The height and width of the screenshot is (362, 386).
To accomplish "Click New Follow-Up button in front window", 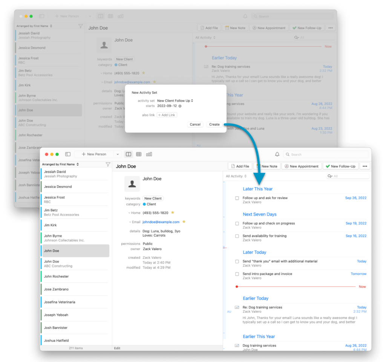I will (340, 166).
